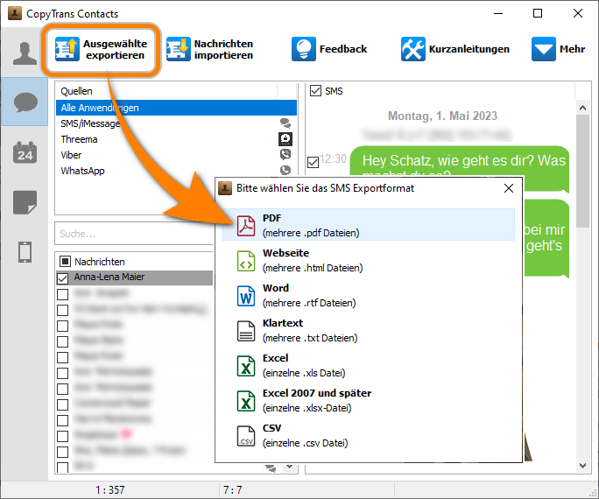Click the Excel xls icon
The width and height of the screenshot is (599, 499).
click(246, 366)
